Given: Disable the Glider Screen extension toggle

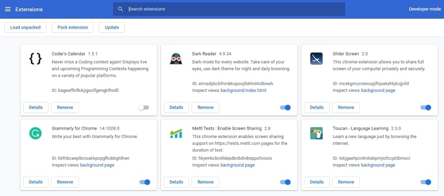Looking at the screenshot, I should pyautogui.click(x=426, y=108).
